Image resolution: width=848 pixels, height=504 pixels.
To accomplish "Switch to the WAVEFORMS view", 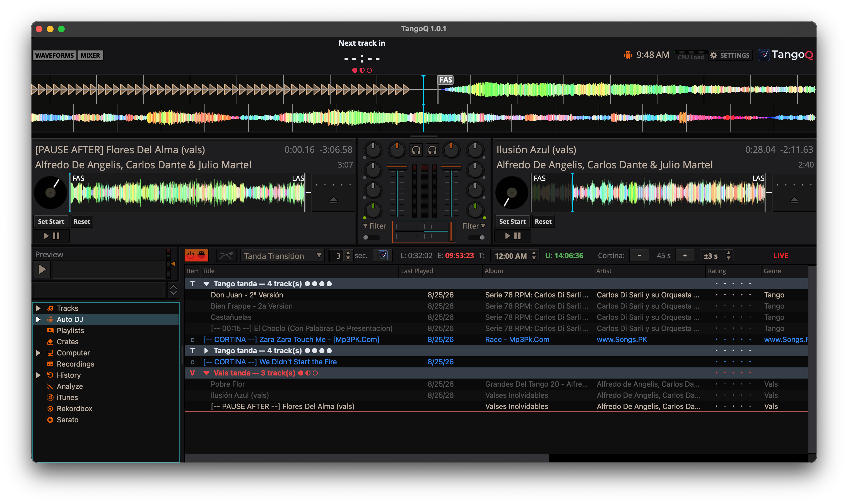I will pos(54,55).
